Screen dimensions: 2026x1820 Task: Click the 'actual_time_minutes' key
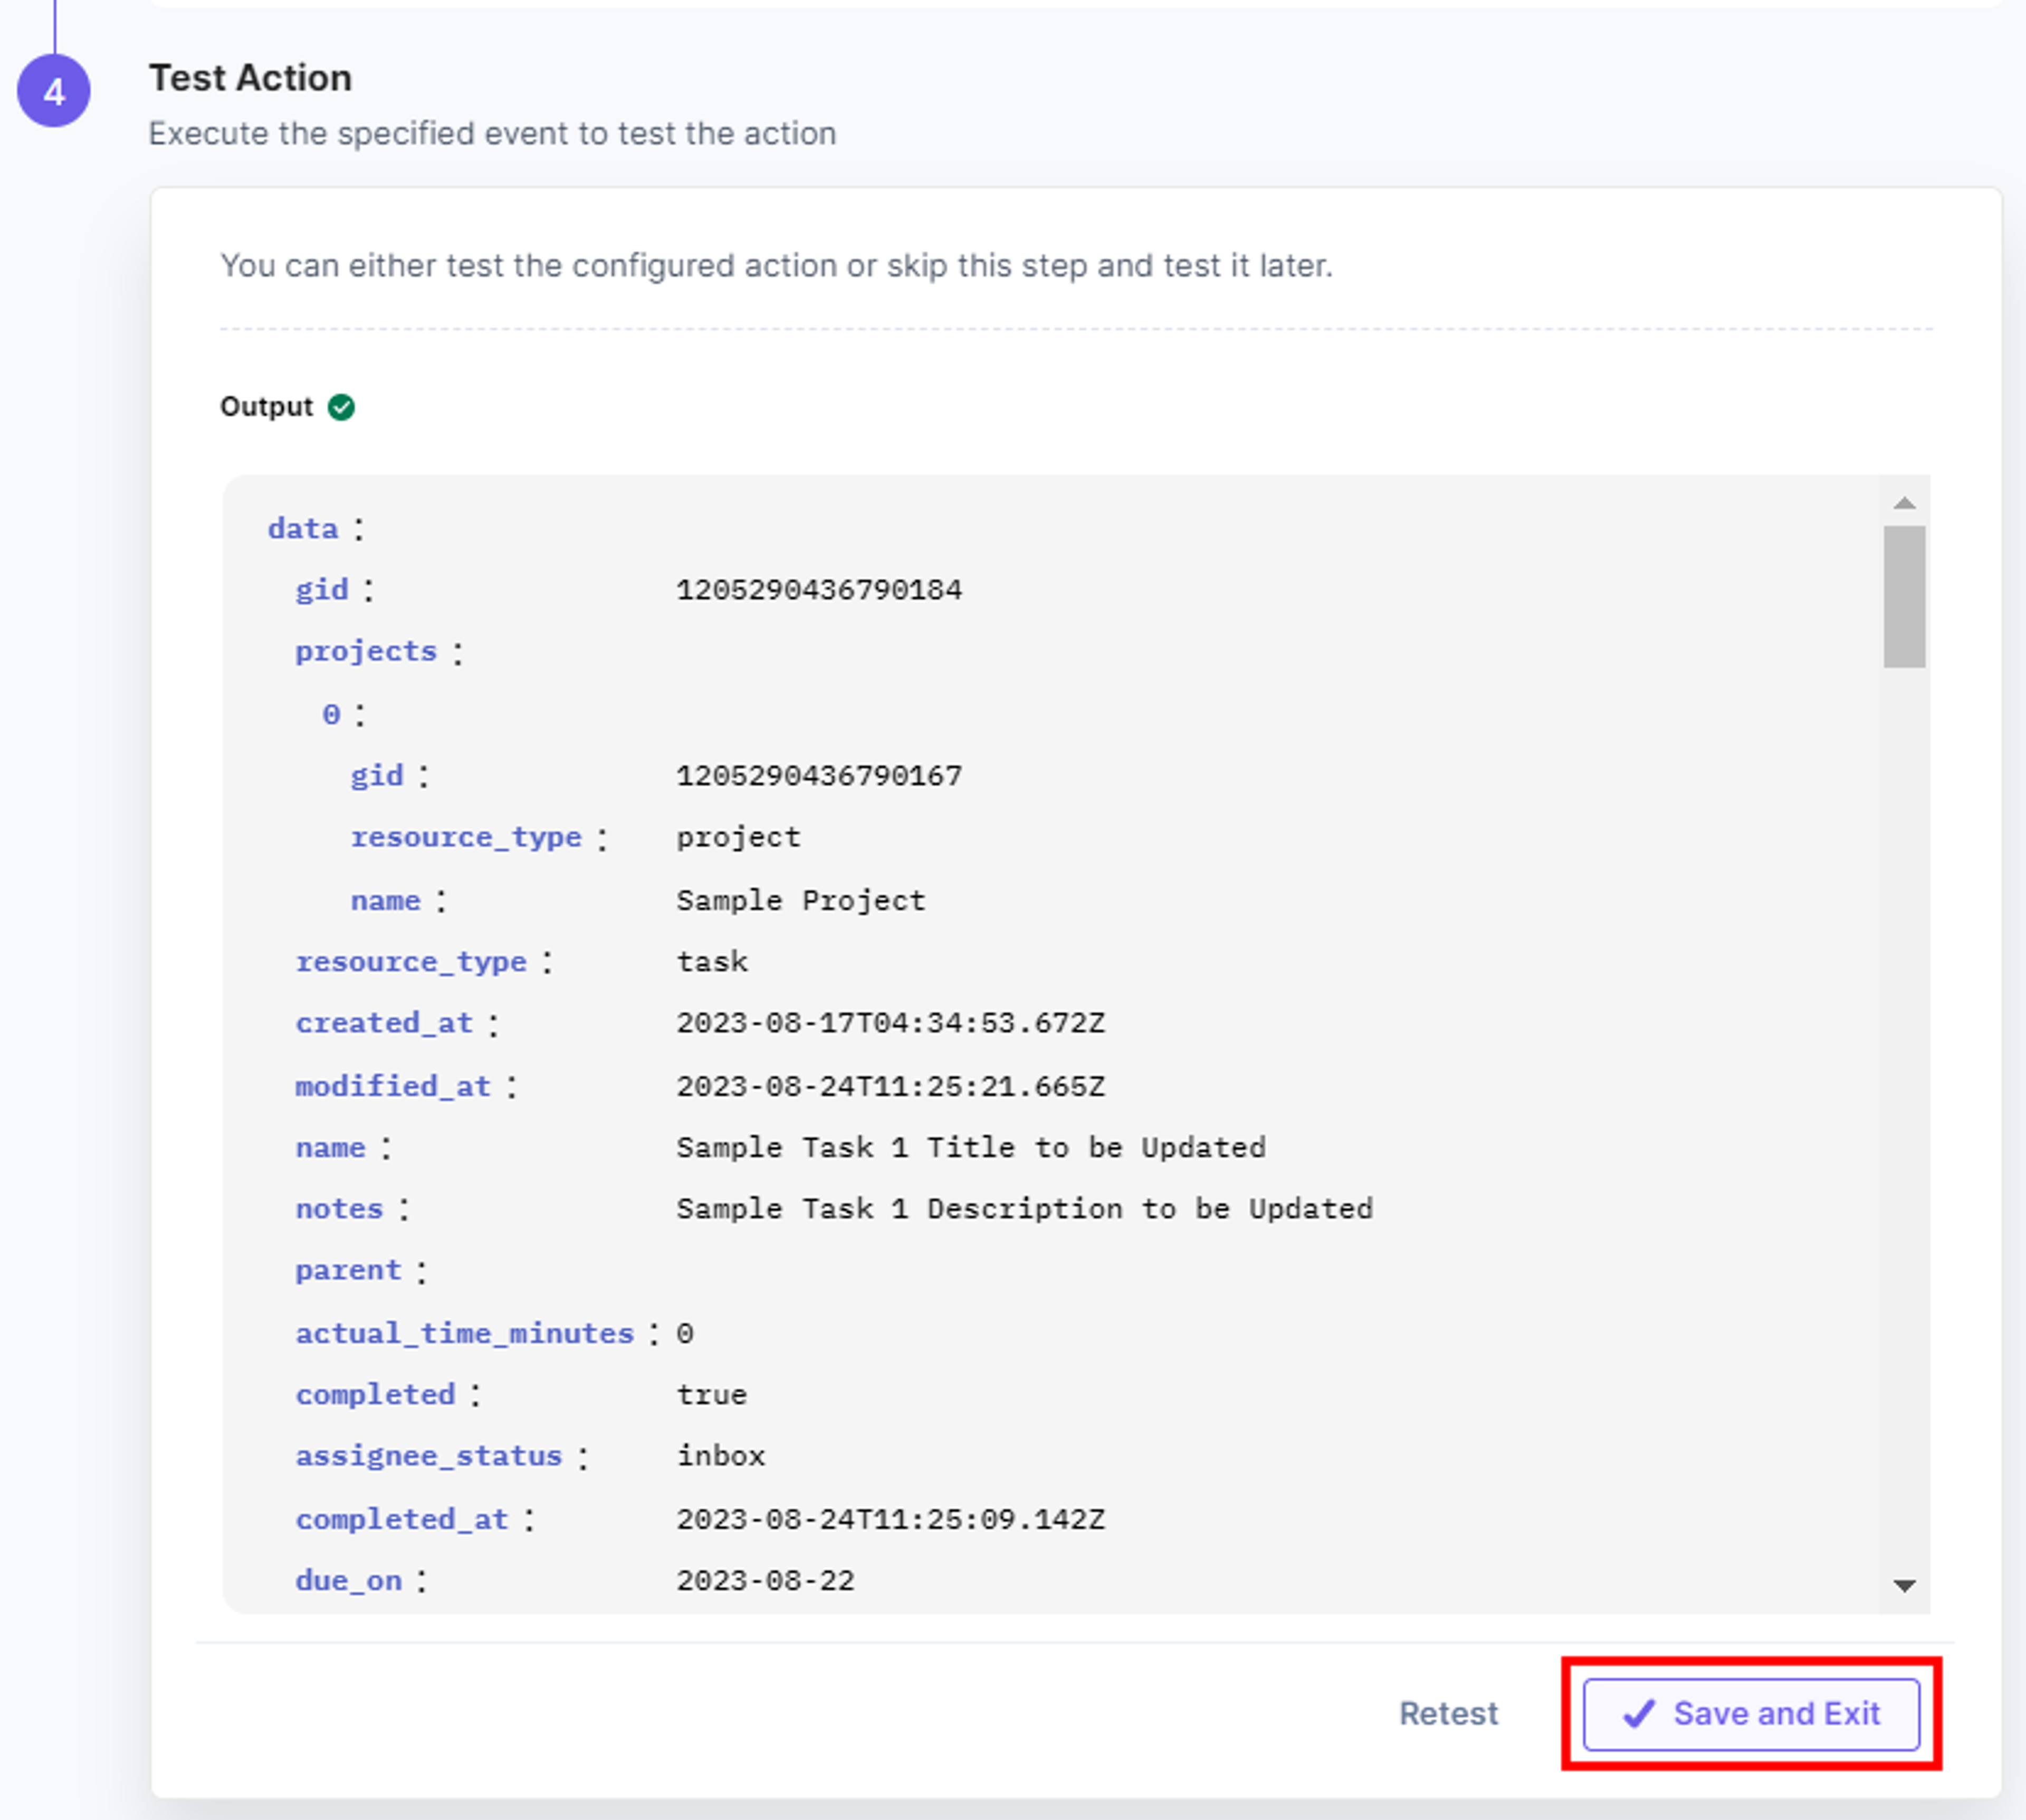(465, 1333)
